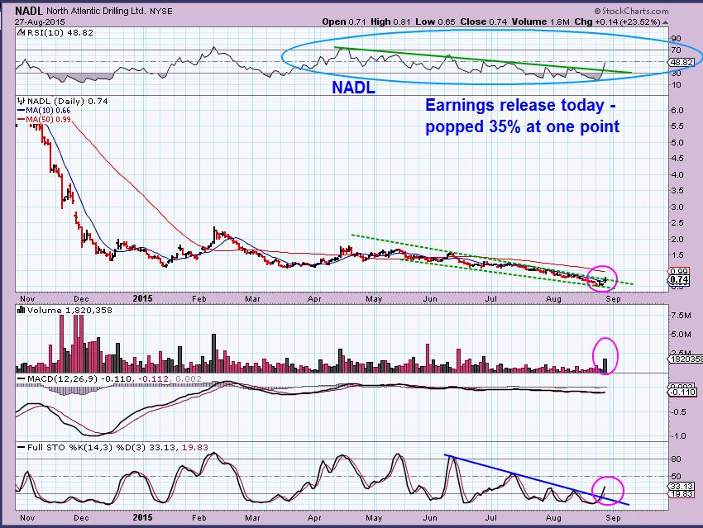Click the Sep label under the price chart
The height and width of the screenshot is (528, 703).
[x=613, y=299]
